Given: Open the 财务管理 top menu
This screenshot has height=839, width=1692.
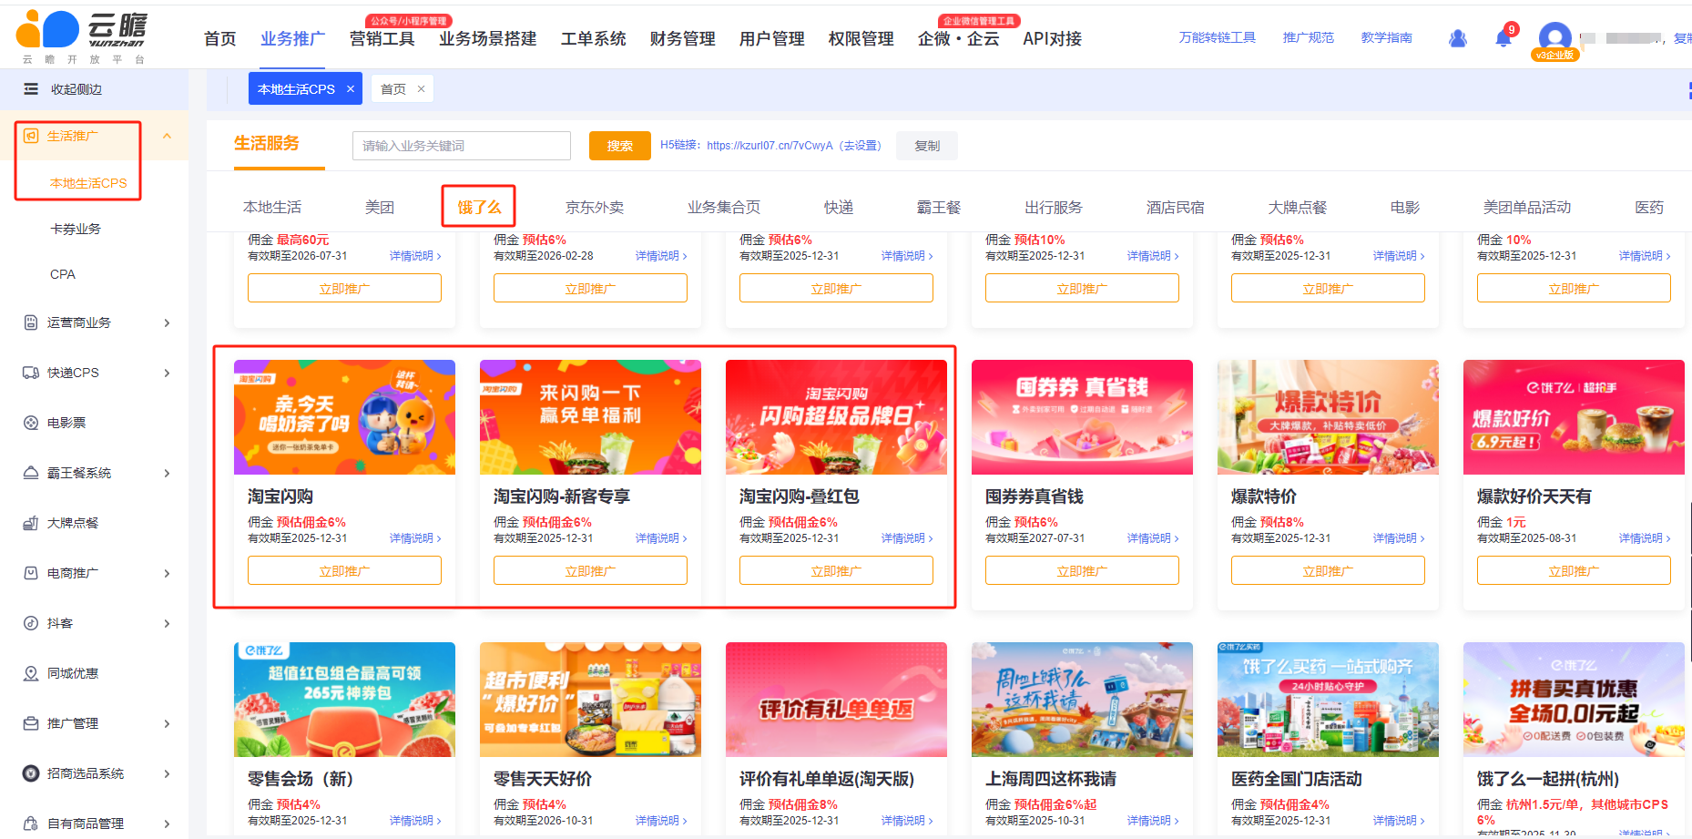Looking at the screenshot, I should point(682,38).
